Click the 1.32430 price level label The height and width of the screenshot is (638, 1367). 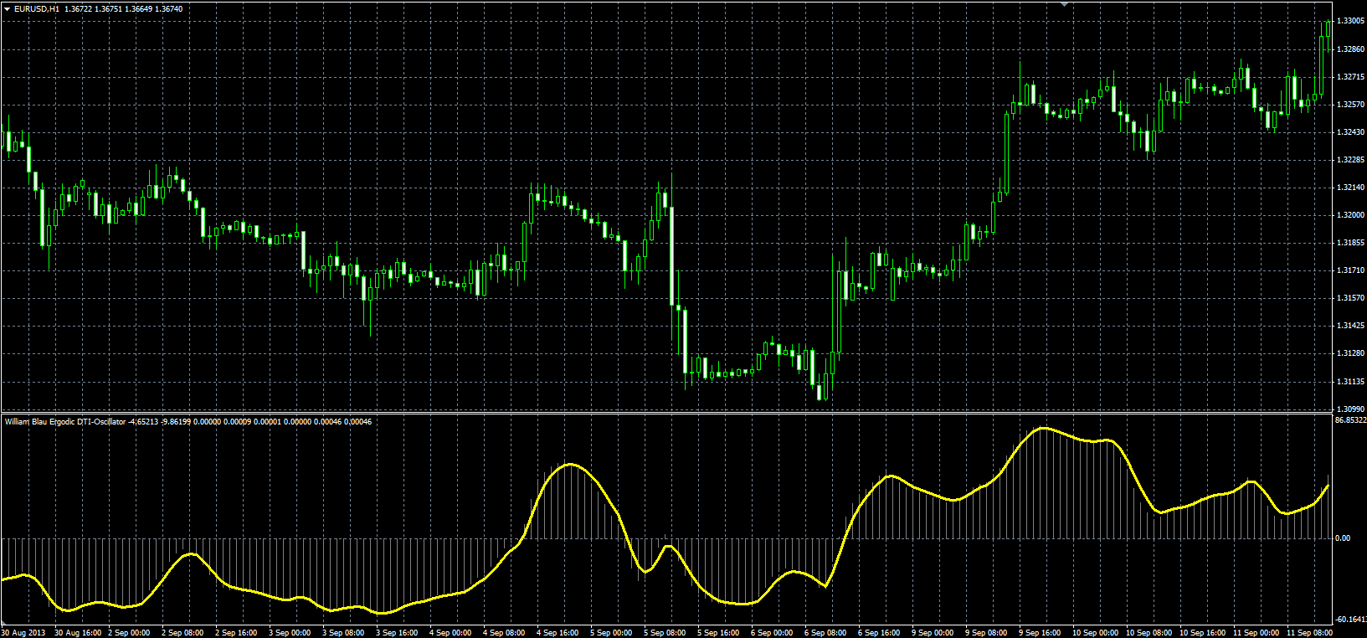[1350, 132]
